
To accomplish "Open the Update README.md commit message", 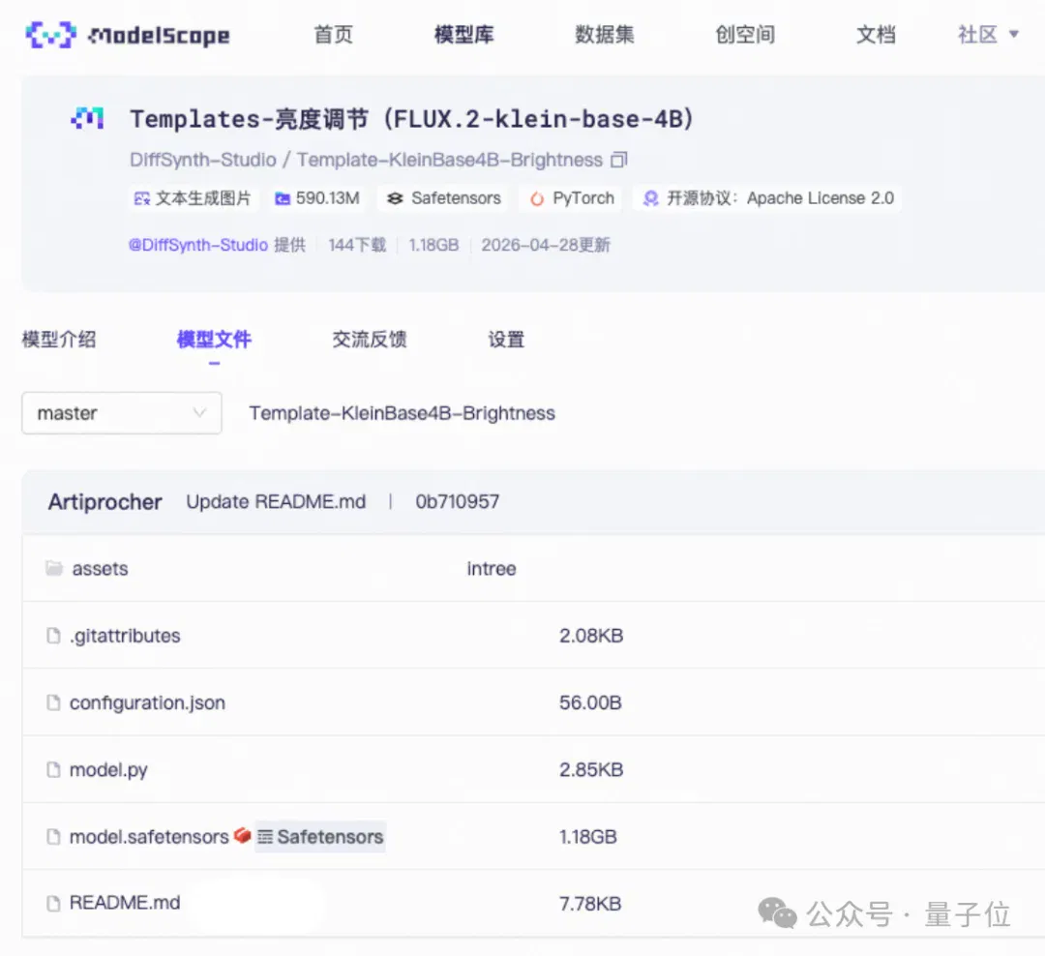I will click(276, 502).
